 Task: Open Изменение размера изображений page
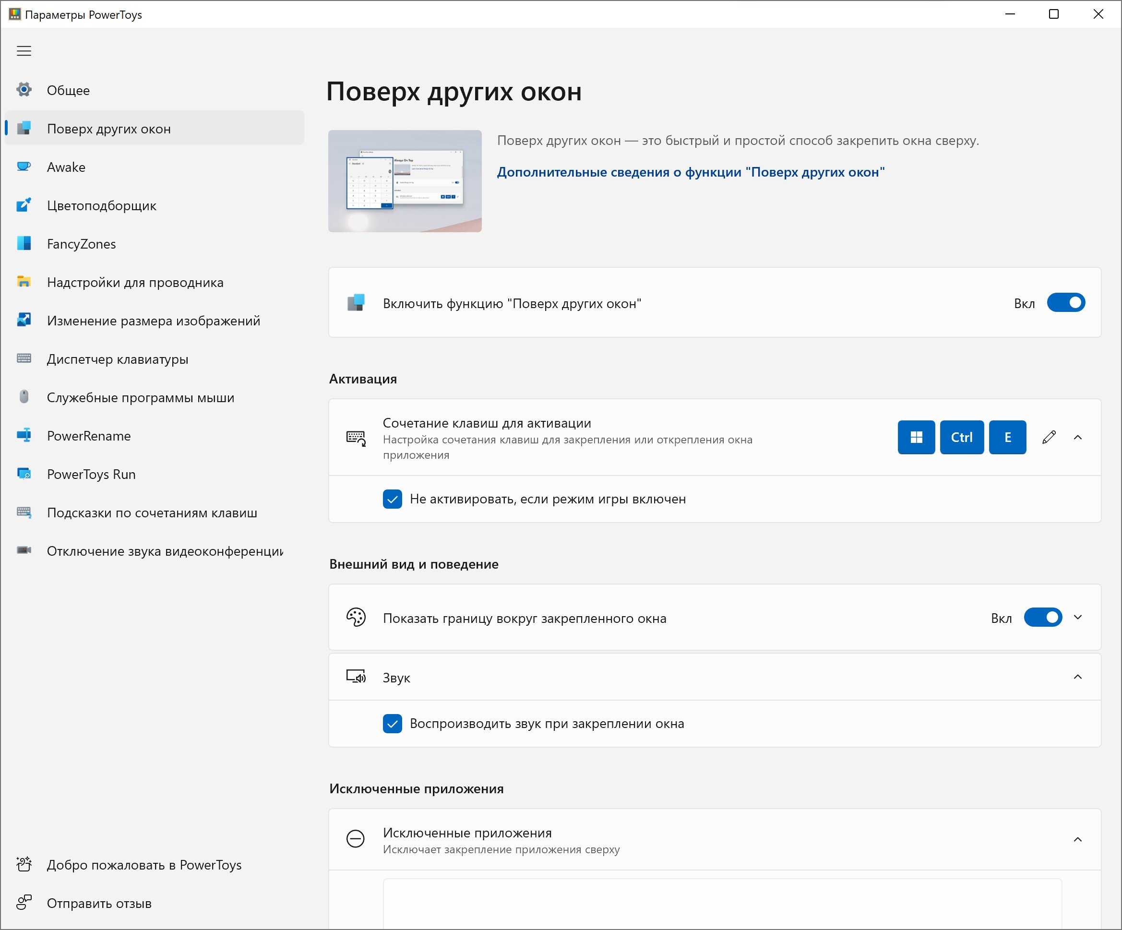pos(155,321)
